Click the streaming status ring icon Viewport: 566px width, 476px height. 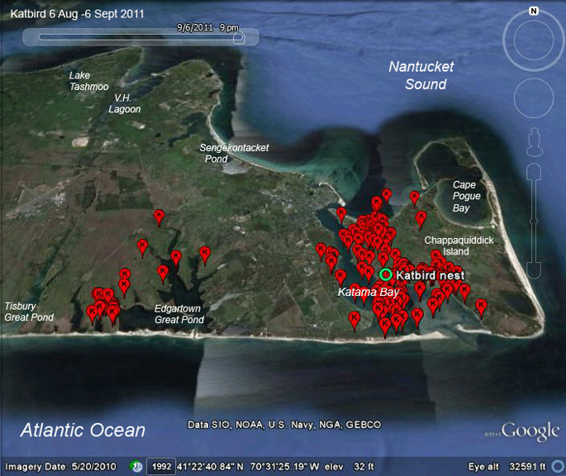[559, 467]
